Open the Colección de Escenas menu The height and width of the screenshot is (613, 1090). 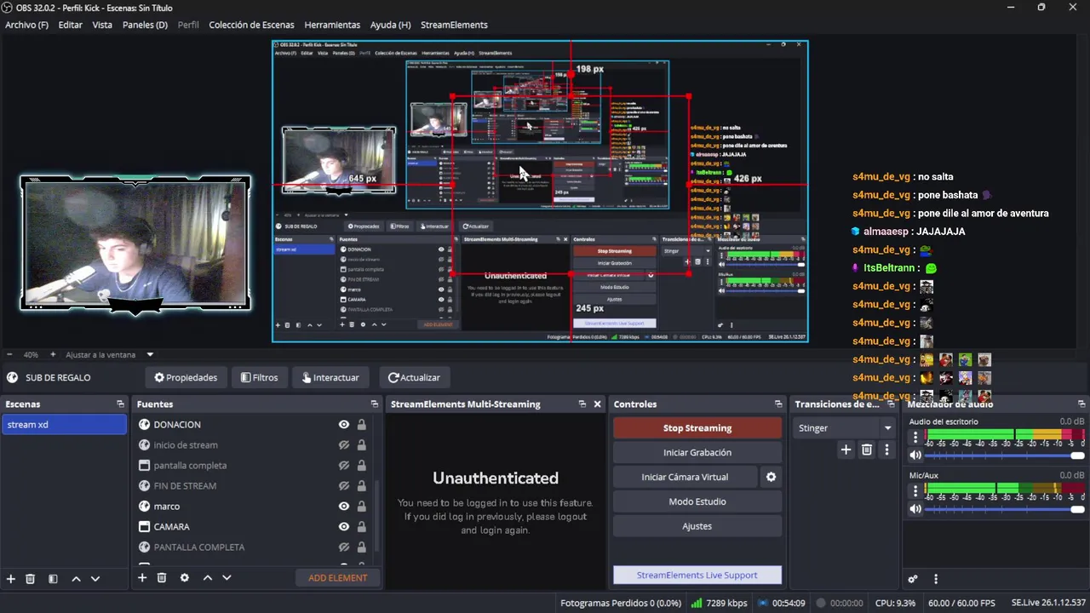tap(251, 25)
